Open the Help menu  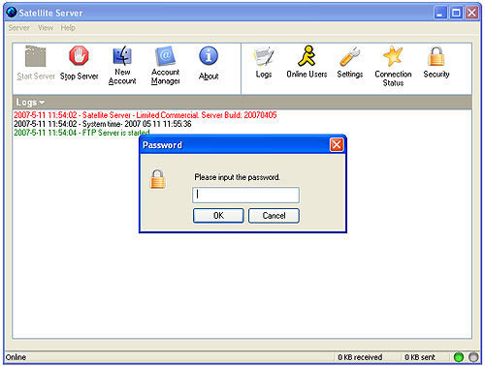point(68,28)
